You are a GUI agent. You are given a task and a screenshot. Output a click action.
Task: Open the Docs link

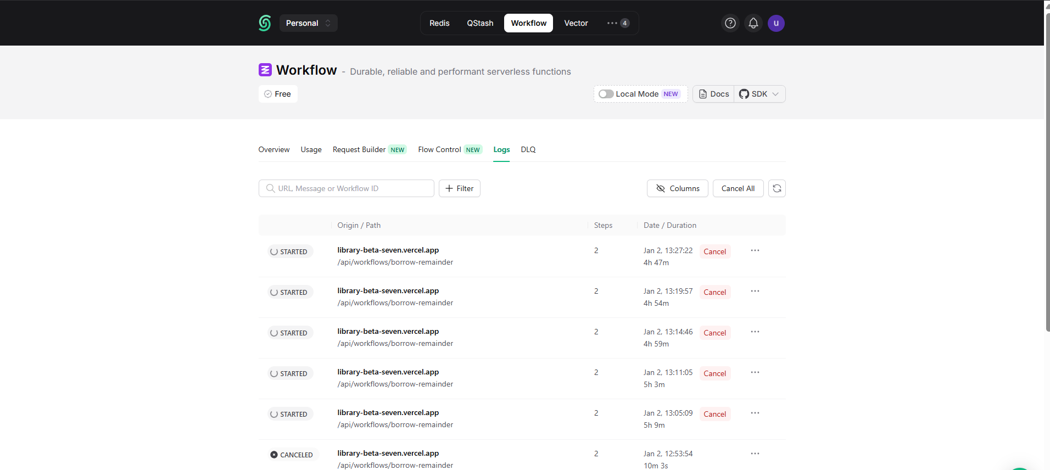click(713, 94)
